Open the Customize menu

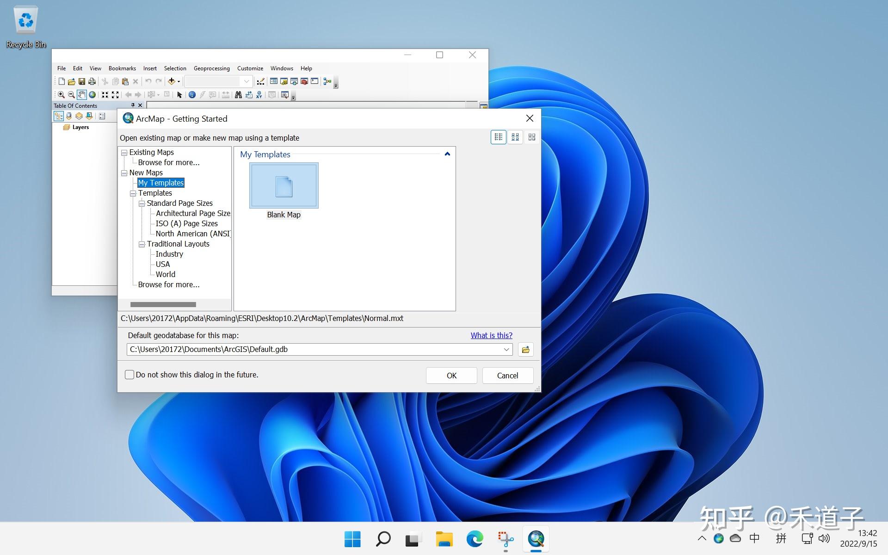pos(250,68)
